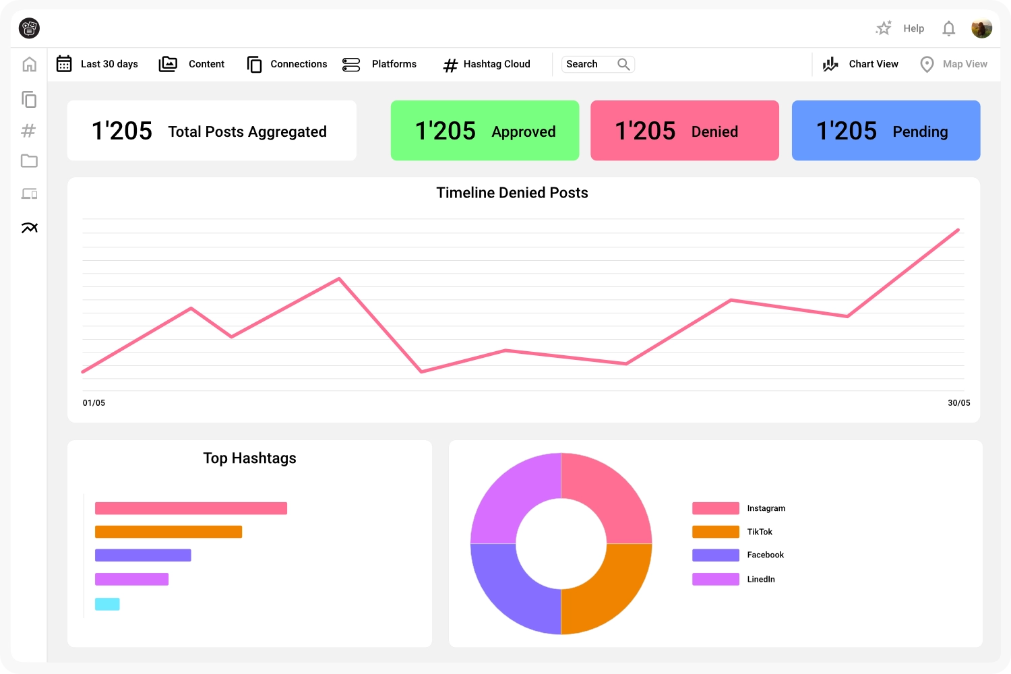
Task: Open the folder icon in sidebar
Action: (29, 161)
